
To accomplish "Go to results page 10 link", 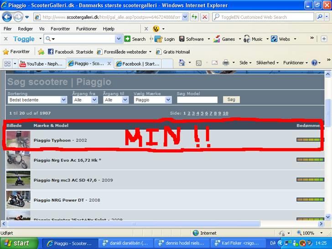I will pyautogui.click(x=225, y=113).
